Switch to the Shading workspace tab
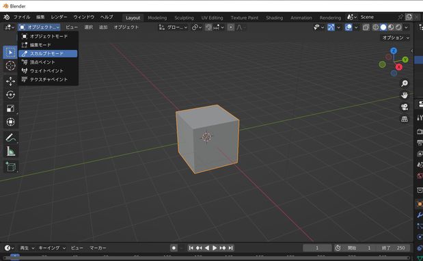The image size is (423, 261). (274, 18)
